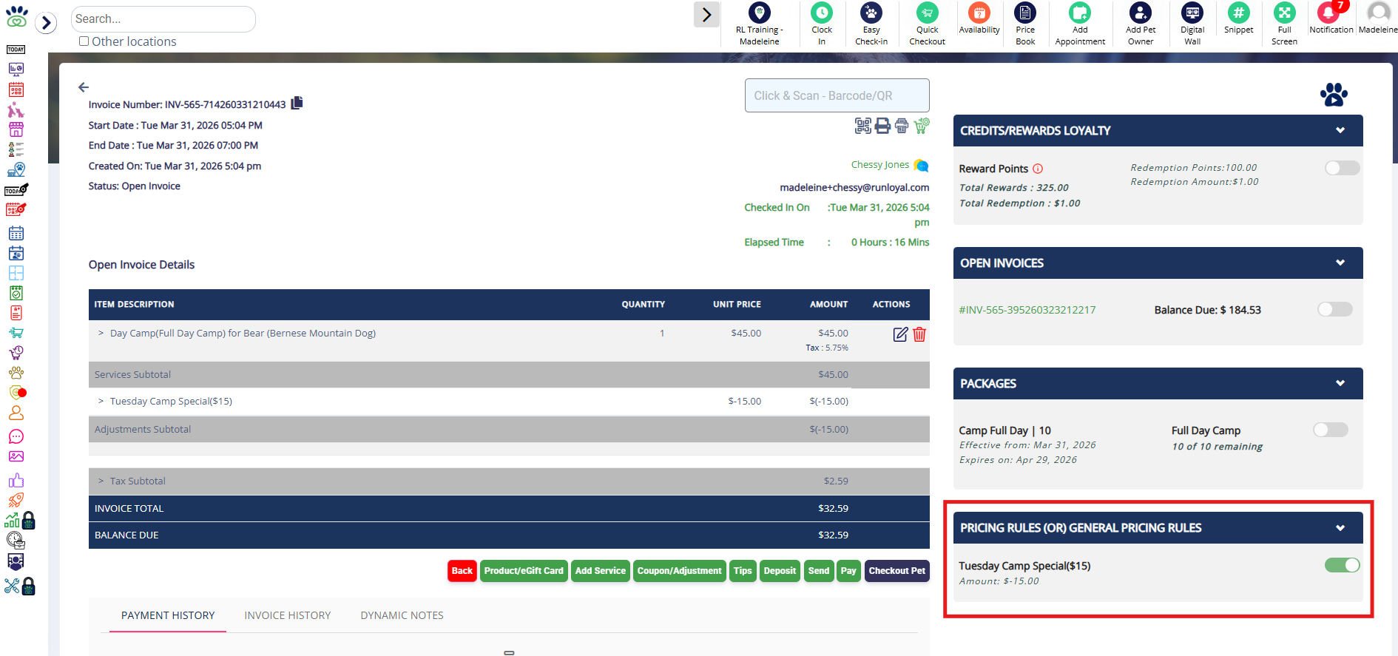Collapse the Credits/Rewards Loyalty panel

(1340, 130)
